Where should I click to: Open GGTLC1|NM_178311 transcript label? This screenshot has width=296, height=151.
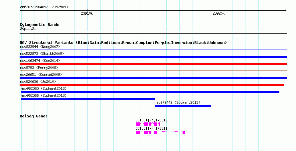[151, 128]
